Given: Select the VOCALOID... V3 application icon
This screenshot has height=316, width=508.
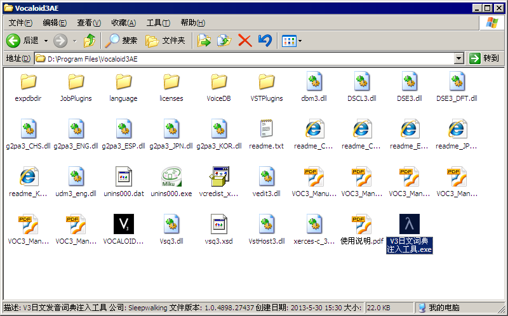Looking at the screenshot, I should 123,230.
